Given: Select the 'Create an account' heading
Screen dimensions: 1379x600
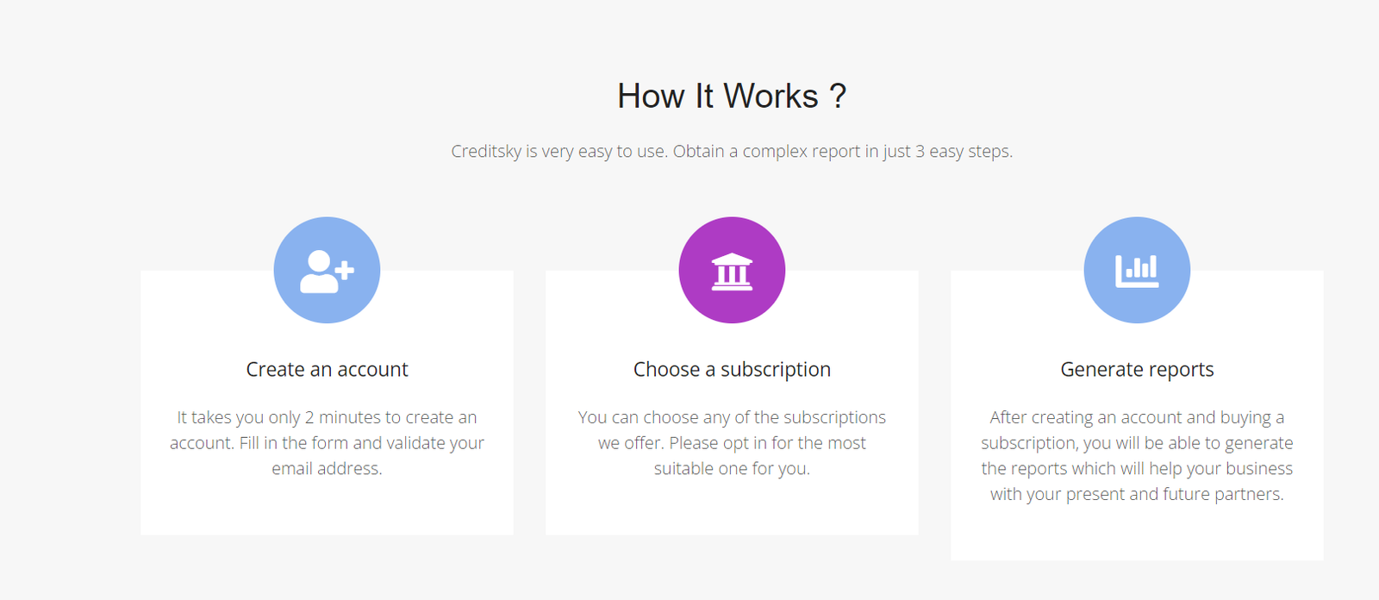Looking at the screenshot, I should click(327, 369).
